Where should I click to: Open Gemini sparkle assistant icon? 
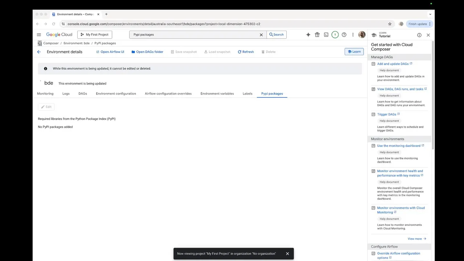[308, 35]
